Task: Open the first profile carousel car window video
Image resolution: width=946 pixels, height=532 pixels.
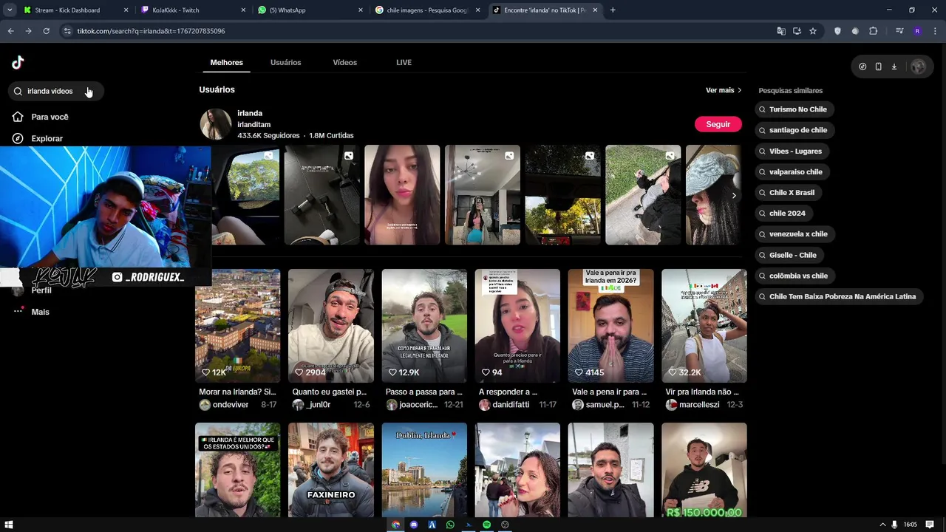Action: tap(245, 195)
